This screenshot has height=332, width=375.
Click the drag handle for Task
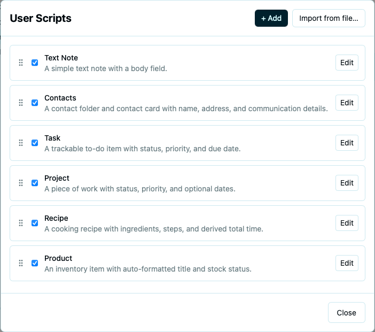click(x=21, y=143)
